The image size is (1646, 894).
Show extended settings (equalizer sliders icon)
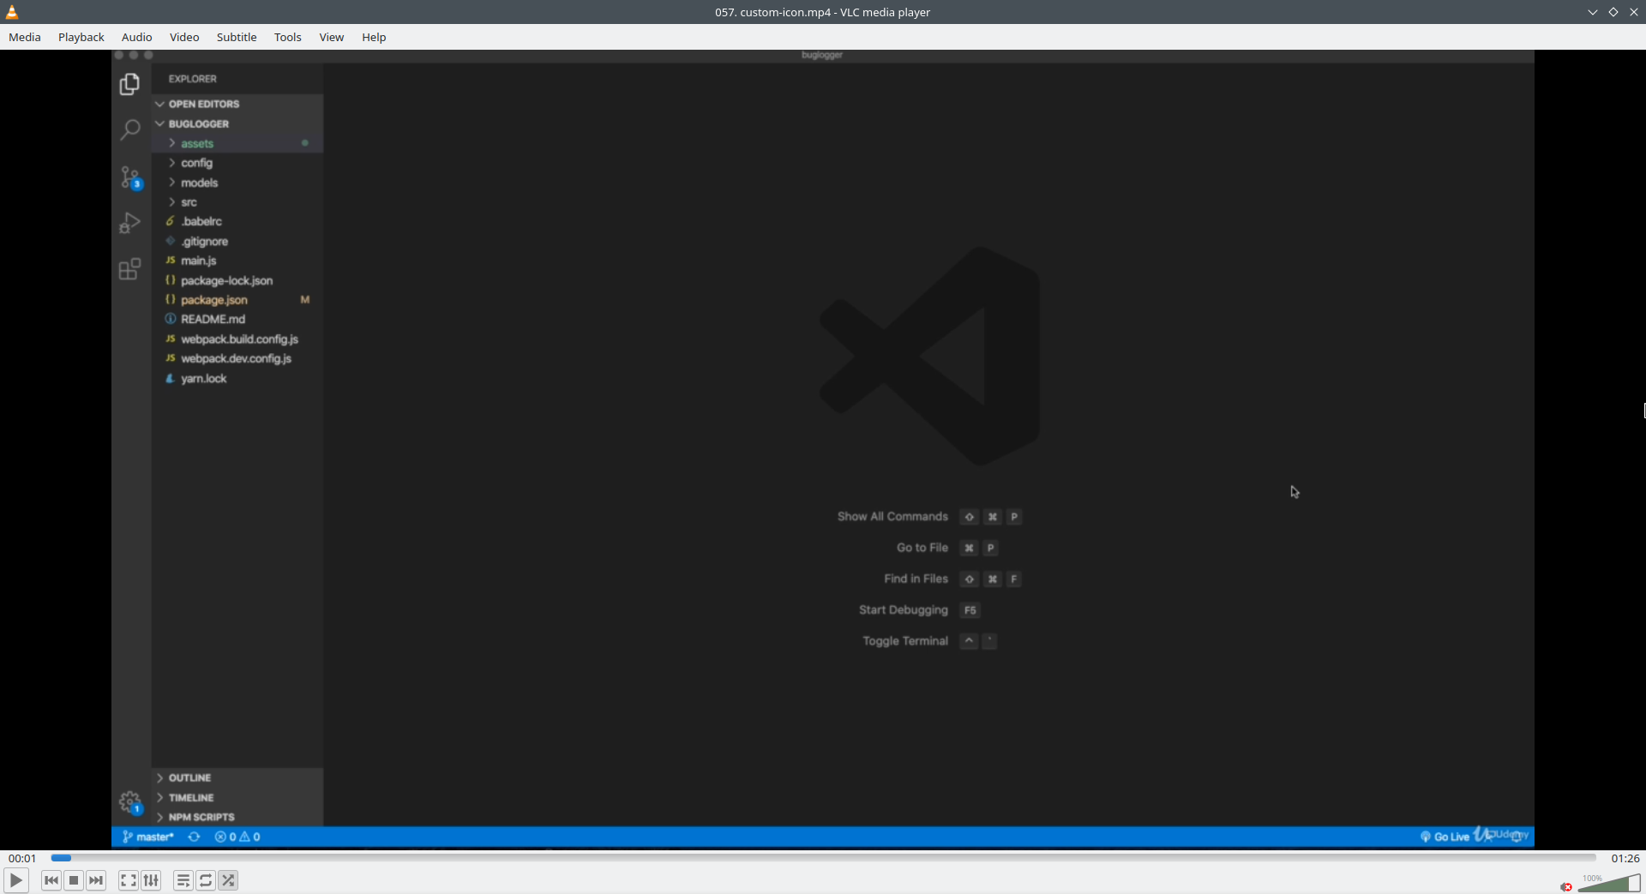coord(151,880)
